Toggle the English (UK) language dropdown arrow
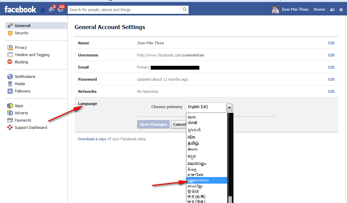The height and width of the screenshot is (203, 347). click(x=230, y=107)
